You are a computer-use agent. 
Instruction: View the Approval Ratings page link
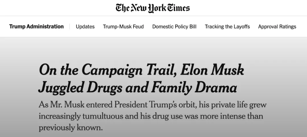click(277, 26)
